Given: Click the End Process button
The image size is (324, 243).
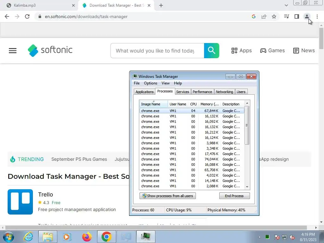Looking at the screenshot, I should pyautogui.click(x=234, y=196).
